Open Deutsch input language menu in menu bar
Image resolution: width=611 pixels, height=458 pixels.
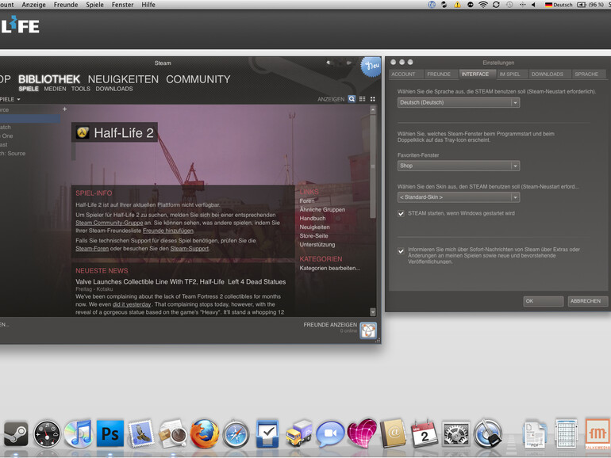point(559,5)
